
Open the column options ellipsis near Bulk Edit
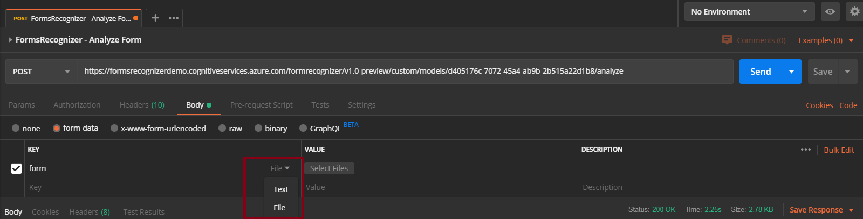tap(806, 150)
